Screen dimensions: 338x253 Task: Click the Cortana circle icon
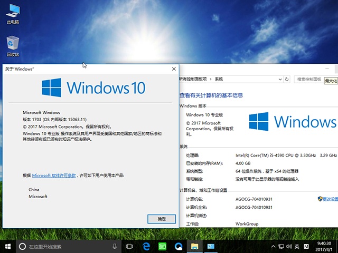click(x=22, y=246)
